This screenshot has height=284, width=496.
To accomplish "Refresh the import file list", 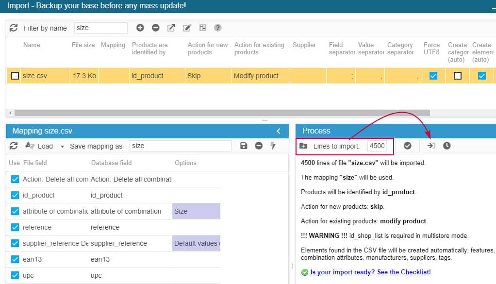I will click(x=14, y=28).
